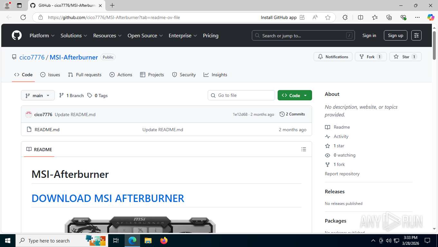The width and height of the screenshot is (438, 247).
Task: Open README.md file in list
Action: pos(47,130)
